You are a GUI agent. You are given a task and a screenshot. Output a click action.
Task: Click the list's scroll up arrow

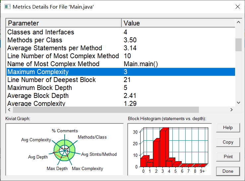238,22
